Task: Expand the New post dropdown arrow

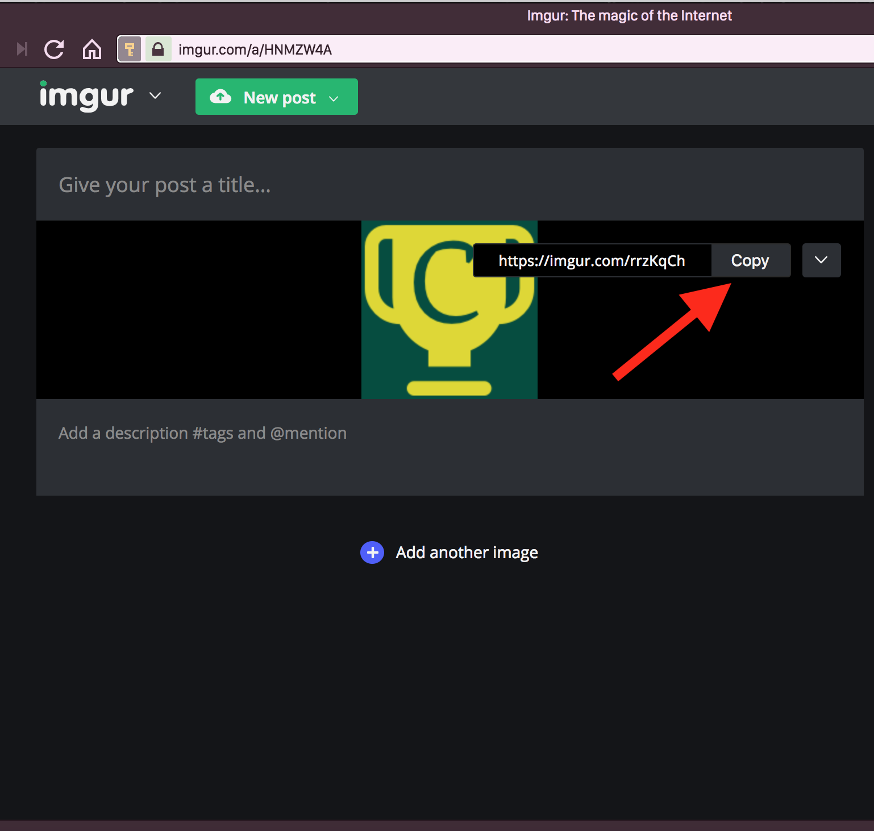Action: pos(334,98)
